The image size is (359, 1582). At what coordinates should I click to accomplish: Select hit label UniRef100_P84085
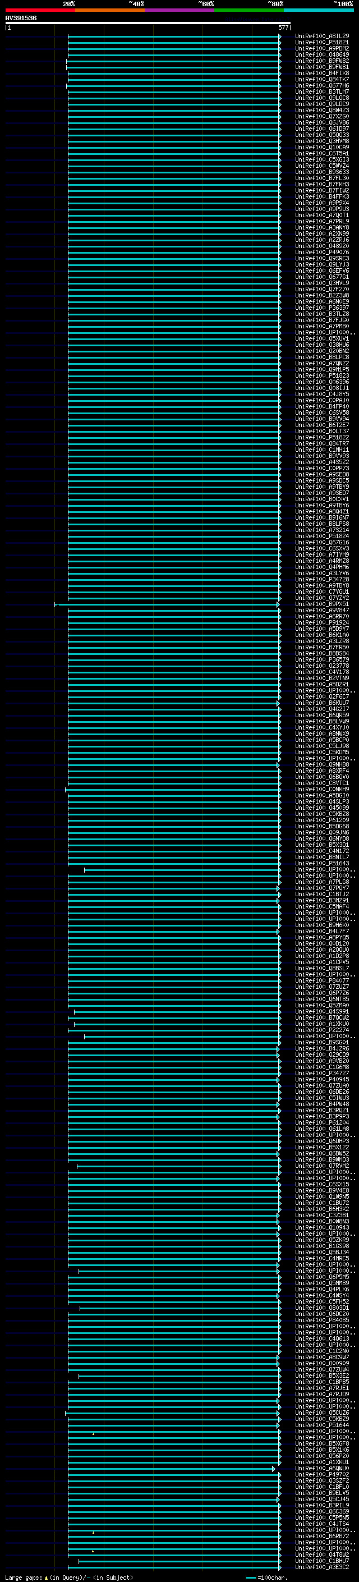[x=322, y=1320]
